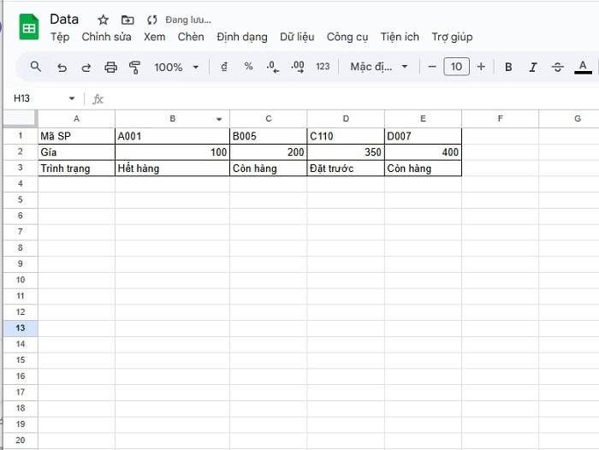Toggle italic formatting
This screenshot has width=599, height=450.
533,67
